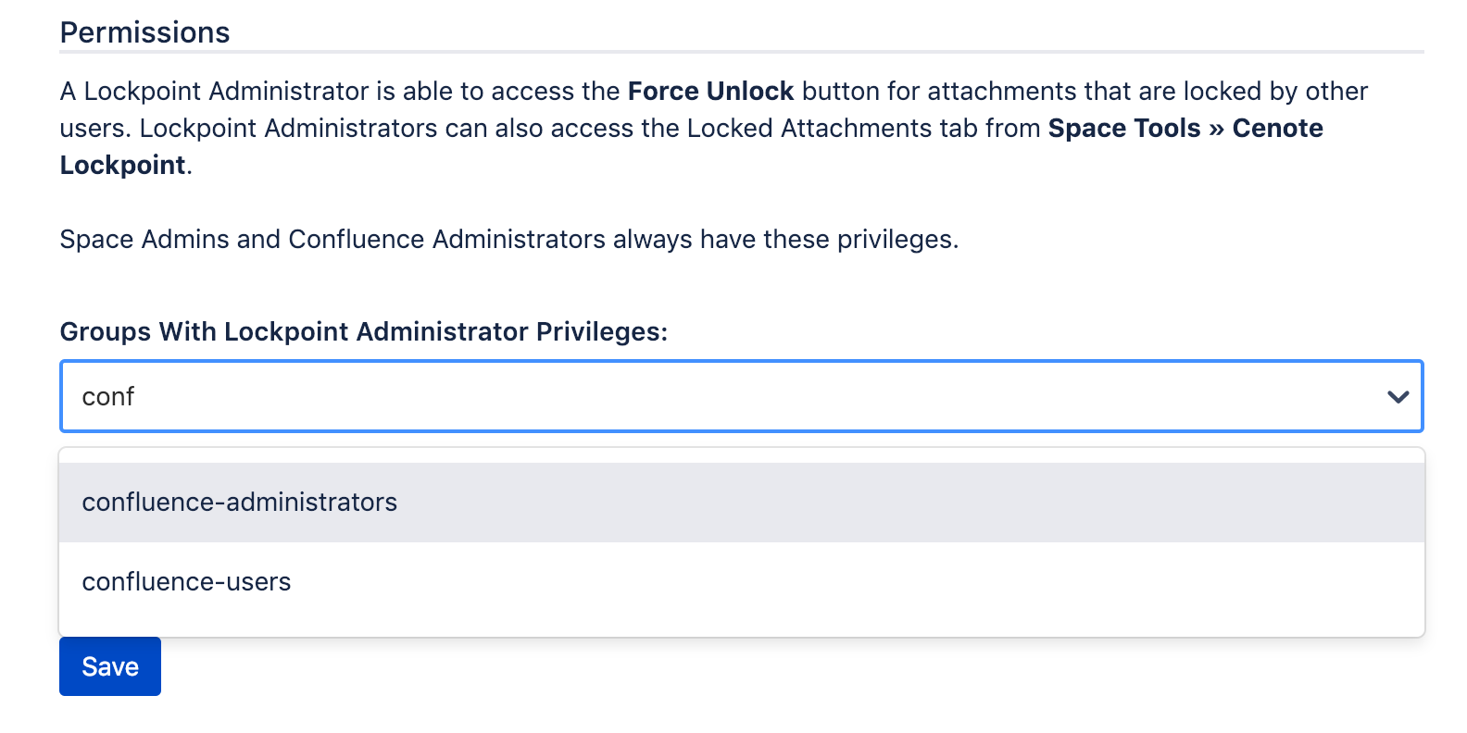Click the typed text 'conf' in the field
Image resolution: width=1467 pixels, height=733 pixels.
108,396
